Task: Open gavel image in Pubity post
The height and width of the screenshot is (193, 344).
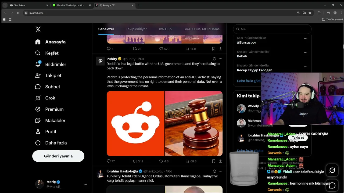Action: (x=193, y=124)
